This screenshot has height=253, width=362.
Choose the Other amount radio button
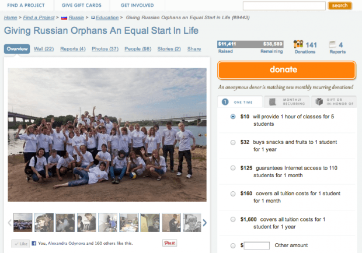(233, 245)
